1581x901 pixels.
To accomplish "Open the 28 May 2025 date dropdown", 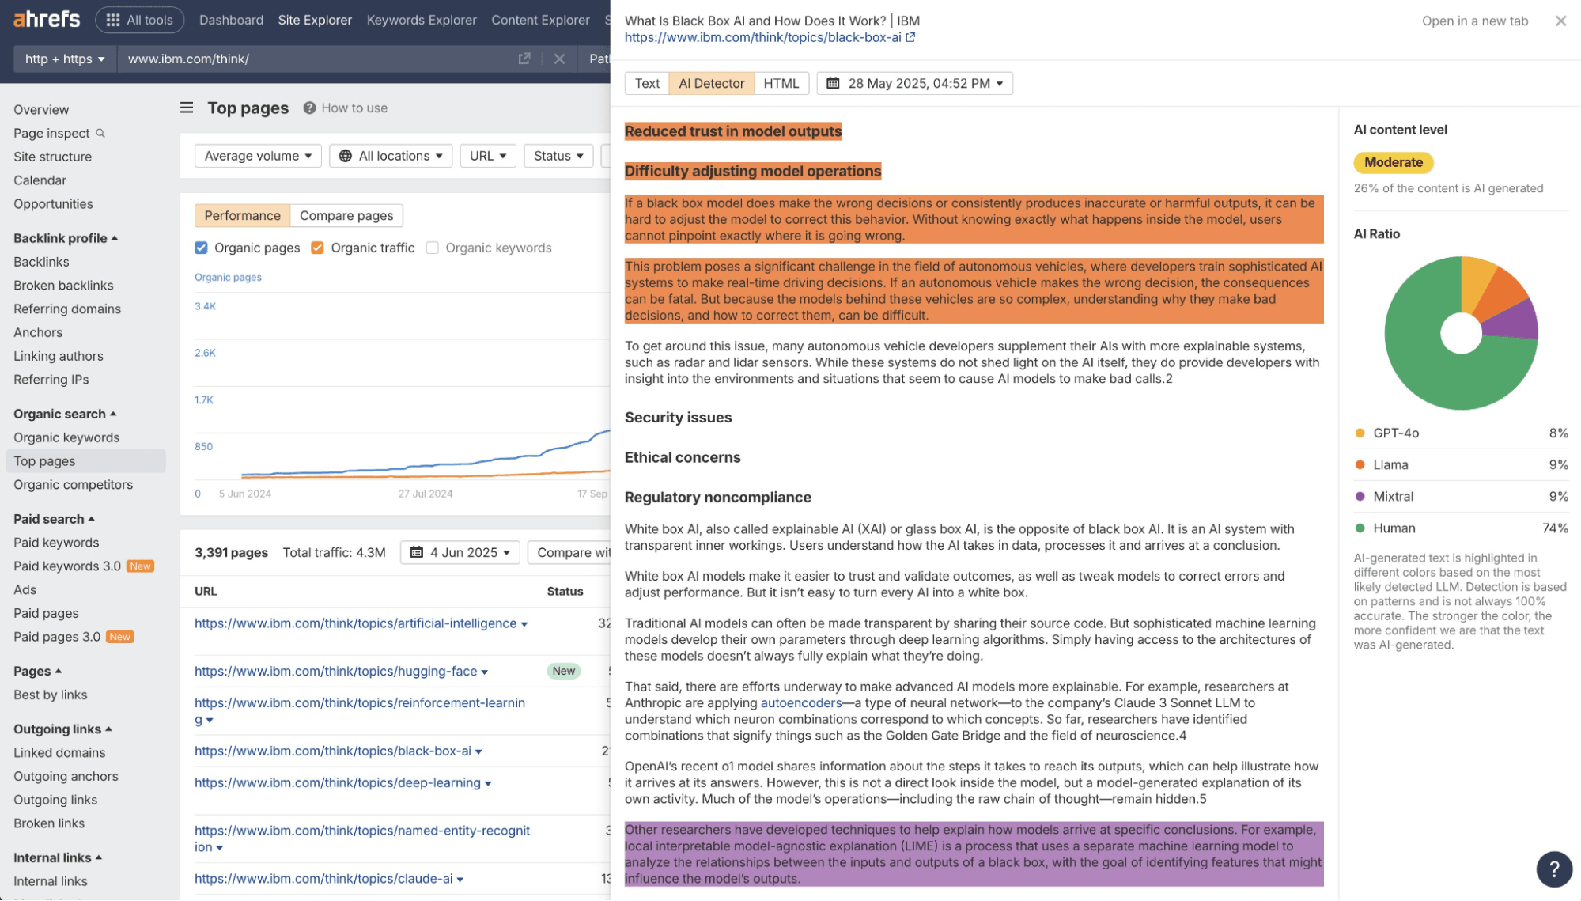I will (x=915, y=83).
